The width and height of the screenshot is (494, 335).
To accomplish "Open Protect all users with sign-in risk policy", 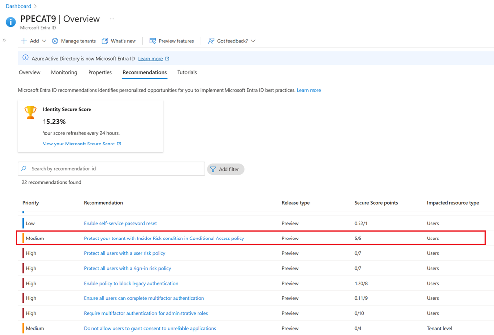I will coord(127,269).
